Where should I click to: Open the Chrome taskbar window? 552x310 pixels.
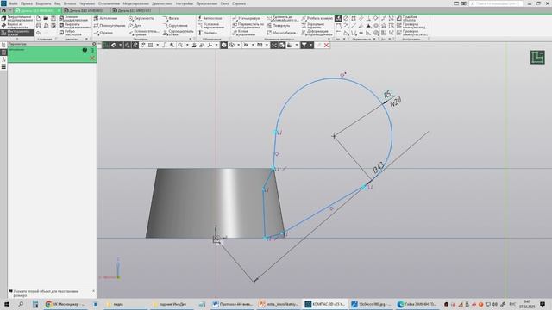(x=66, y=304)
